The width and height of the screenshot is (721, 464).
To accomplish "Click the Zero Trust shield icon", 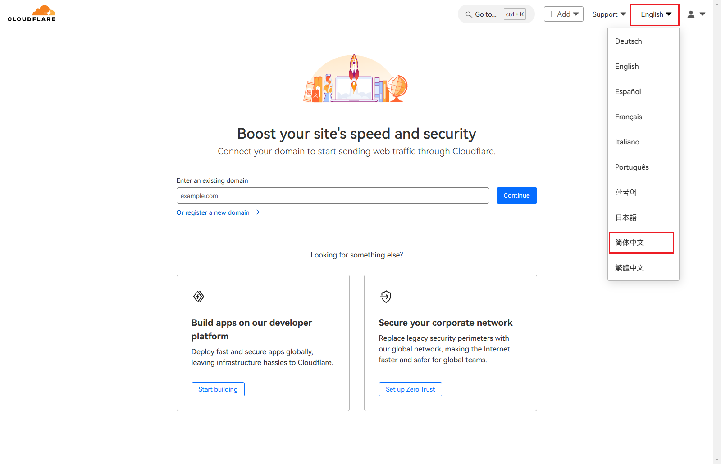I will [386, 297].
